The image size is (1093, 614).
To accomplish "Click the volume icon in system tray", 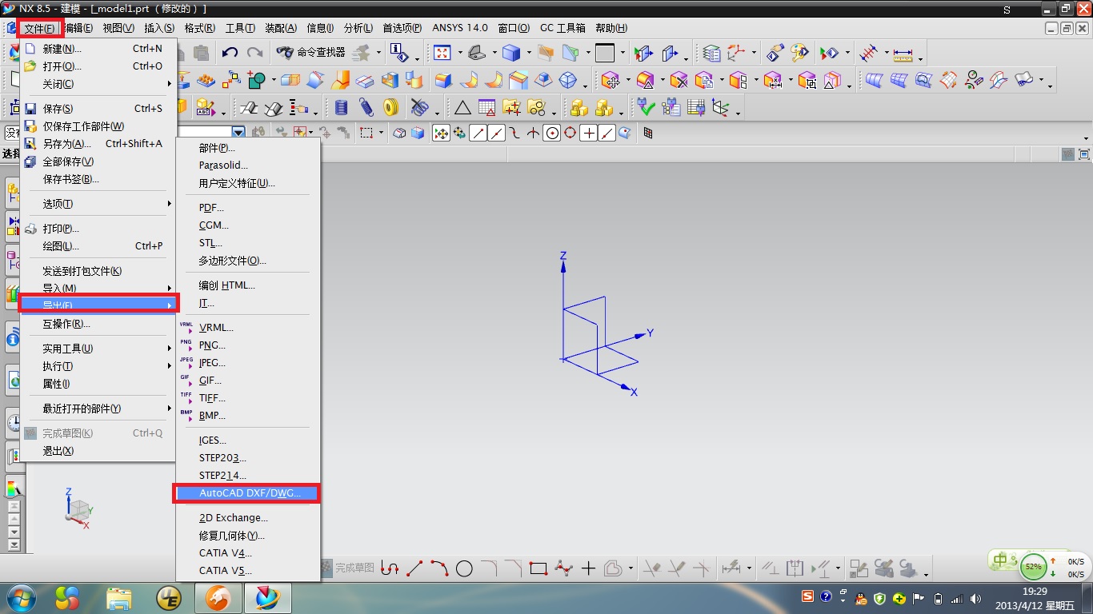I will tap(976, 597).
